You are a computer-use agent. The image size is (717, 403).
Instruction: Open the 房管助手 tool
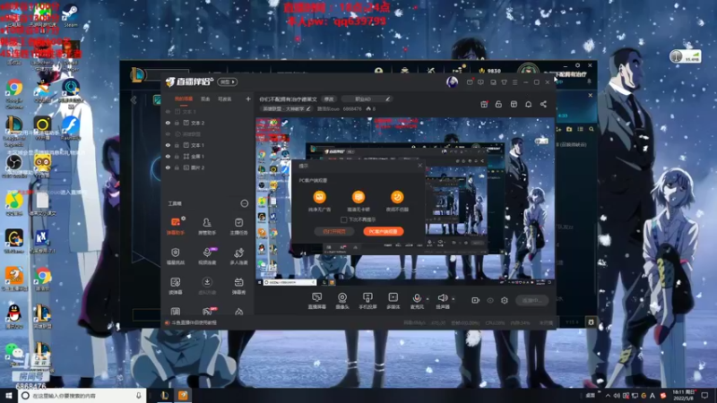tap(207, 227)
